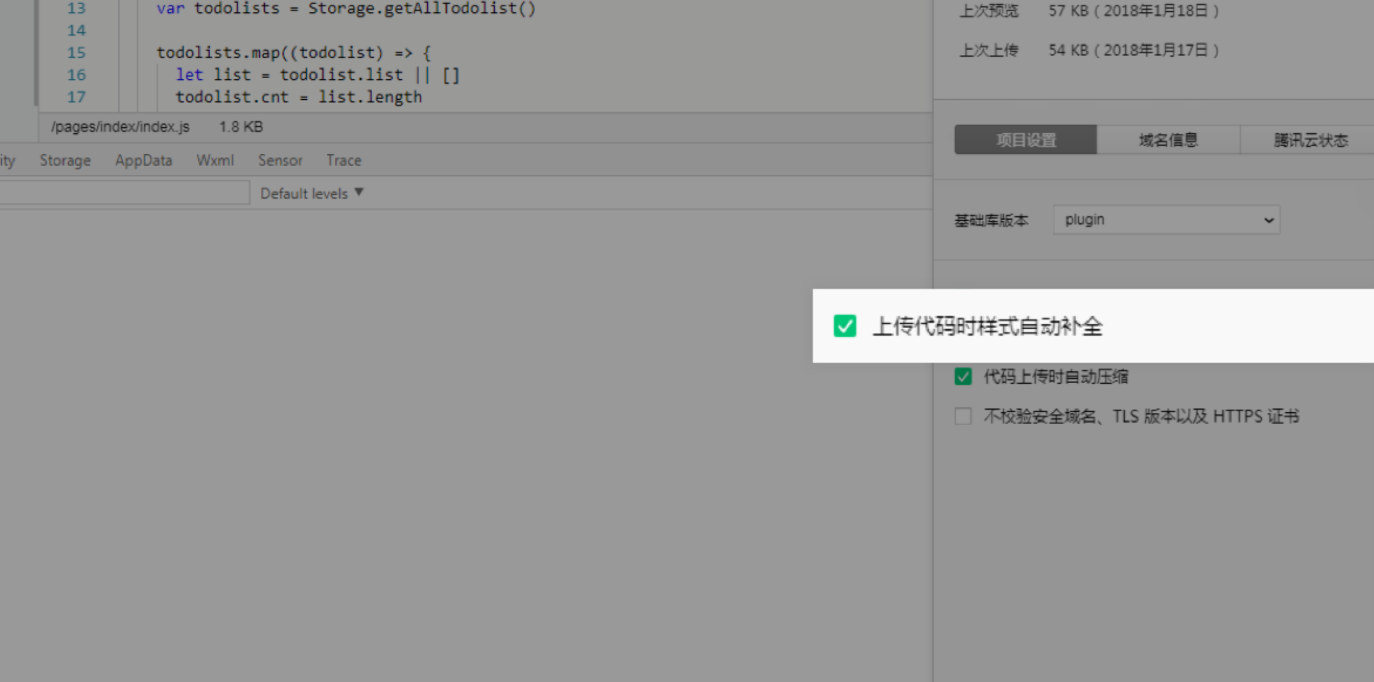
Task: Click line number 15 in the gutter
Action: point(76,53)
